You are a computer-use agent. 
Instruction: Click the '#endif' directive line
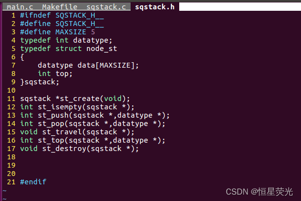coord(33,182)
